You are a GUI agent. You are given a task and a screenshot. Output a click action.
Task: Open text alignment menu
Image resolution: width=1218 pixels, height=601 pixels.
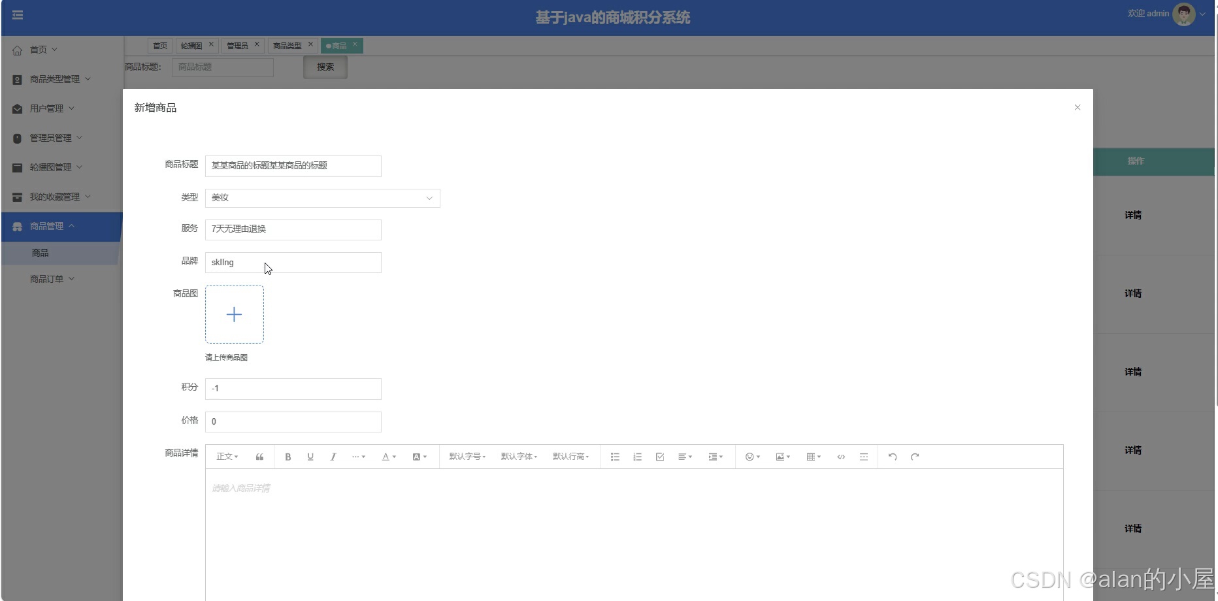click(x=685, y=457)
